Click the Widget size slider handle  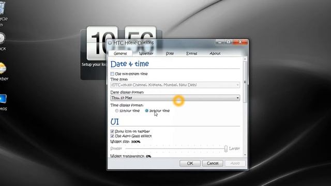(x=226, y=148)
